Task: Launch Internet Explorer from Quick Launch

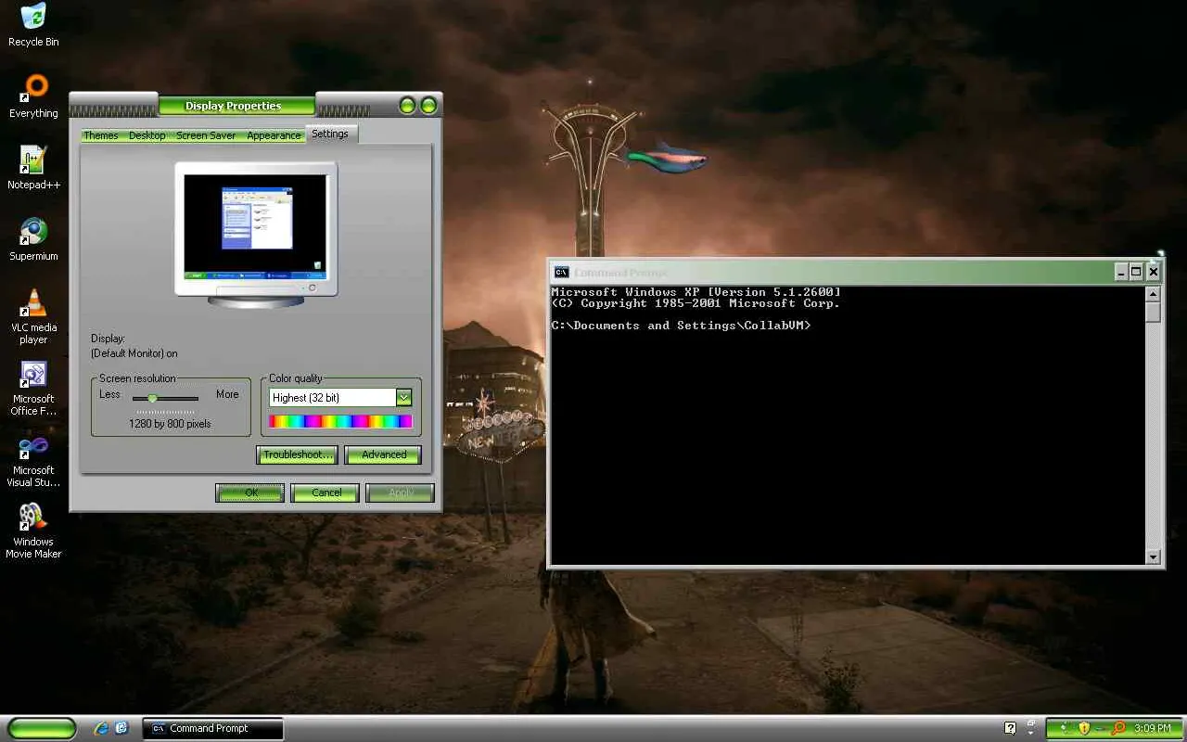Action: [x=101, y=728]
